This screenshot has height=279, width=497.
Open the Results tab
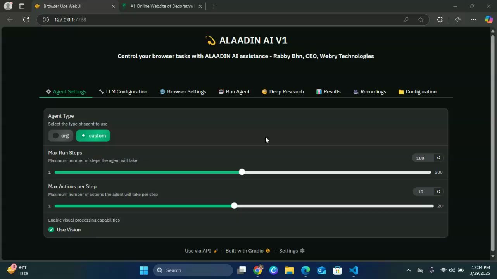[328, 92]
